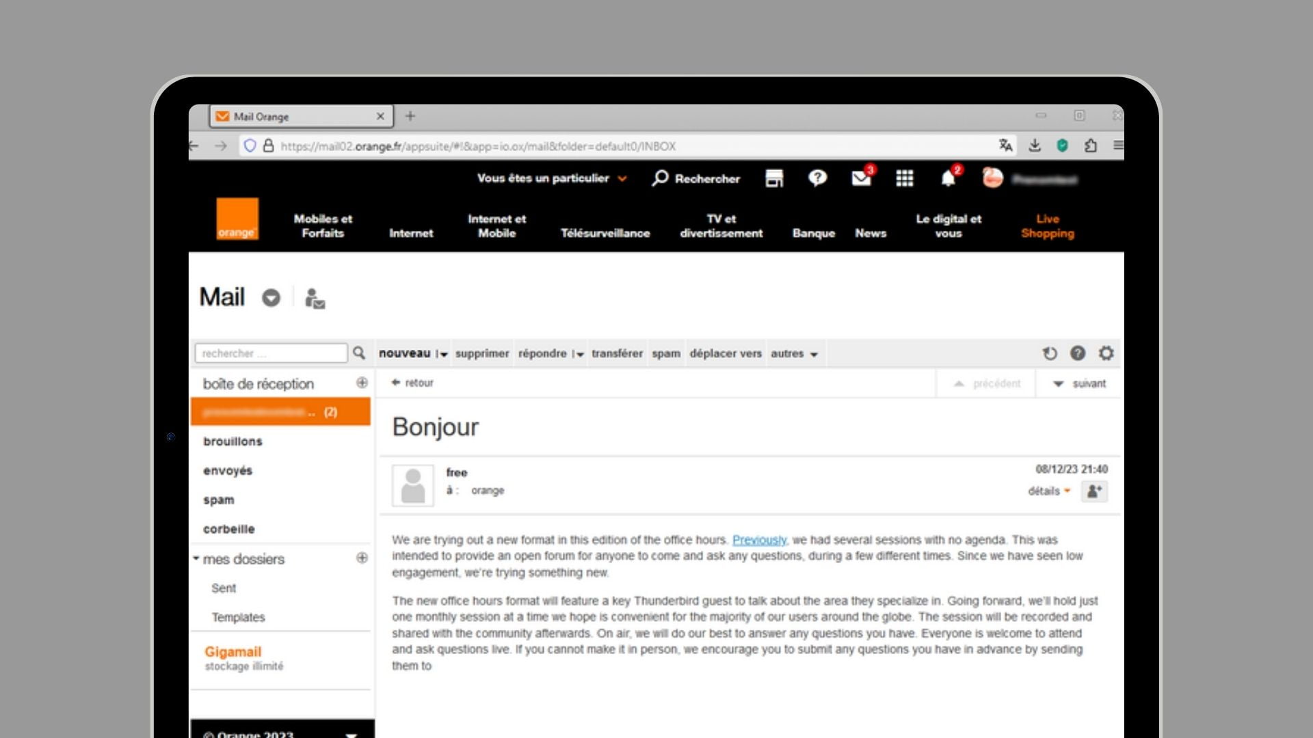Click the browser forward arrow
The height and width of the screenshot is (738, 1313).
[220, 146]
